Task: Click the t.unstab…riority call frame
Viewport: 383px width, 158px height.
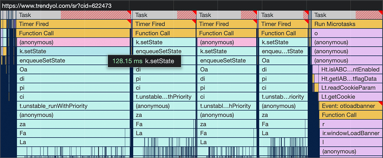Action: [284, 97]
